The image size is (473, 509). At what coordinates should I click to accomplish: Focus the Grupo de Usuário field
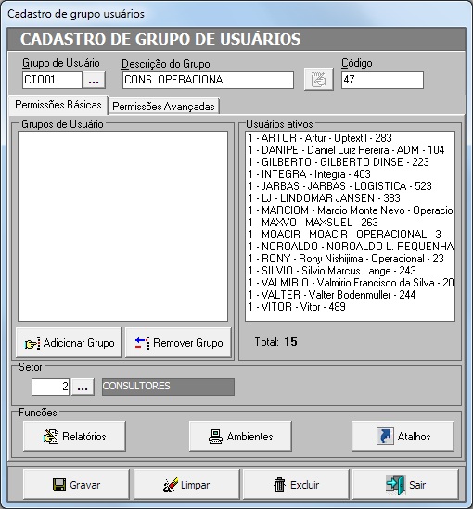(52, 80)
